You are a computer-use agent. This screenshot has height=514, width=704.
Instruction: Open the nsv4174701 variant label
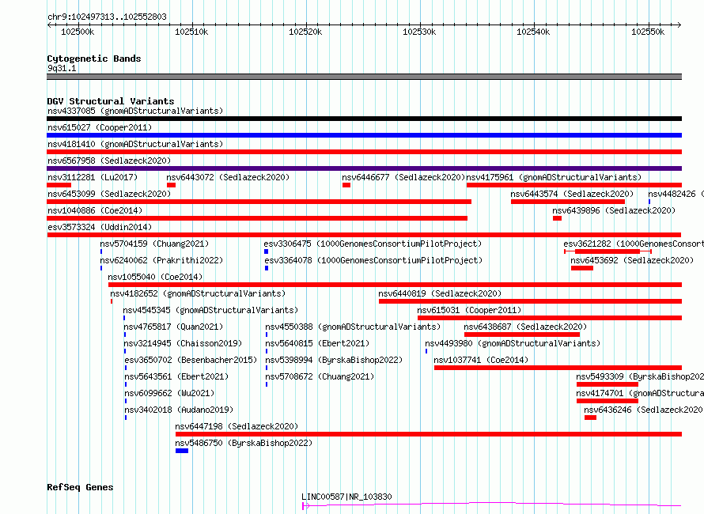(640, 393)
